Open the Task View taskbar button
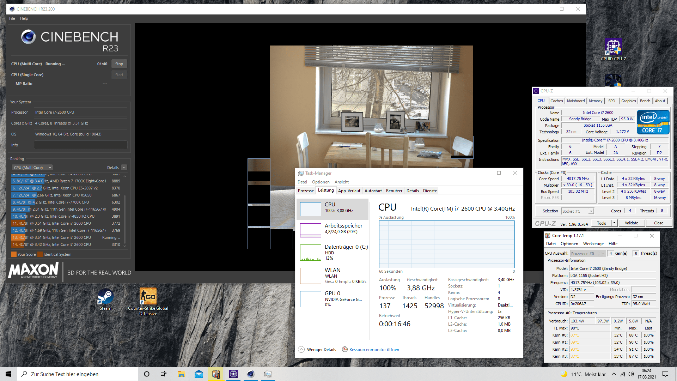Screen dimensions: 677x381 pyautogui.click(x=164, y=374)
